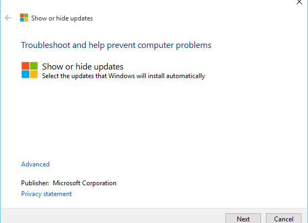Click the green tile of the large logo
The width and height of the screenshot is (308, 223).
[x=34, y=66]
